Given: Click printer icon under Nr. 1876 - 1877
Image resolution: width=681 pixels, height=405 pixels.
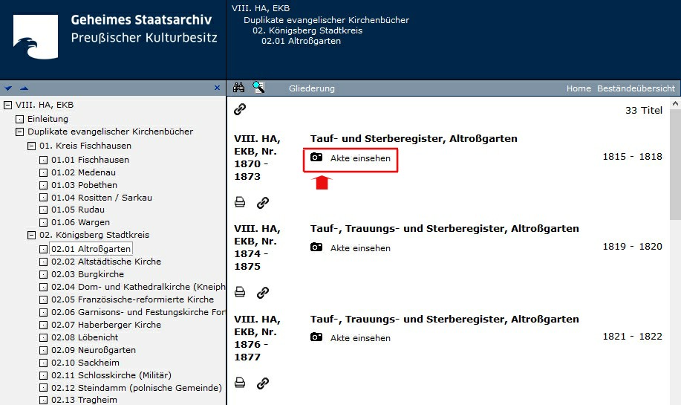Looking at the screenshot, I should click(240, 383).
